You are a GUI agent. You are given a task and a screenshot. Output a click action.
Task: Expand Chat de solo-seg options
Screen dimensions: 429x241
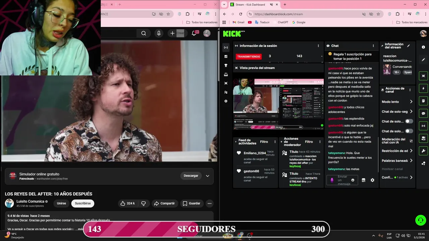(411, 111)
